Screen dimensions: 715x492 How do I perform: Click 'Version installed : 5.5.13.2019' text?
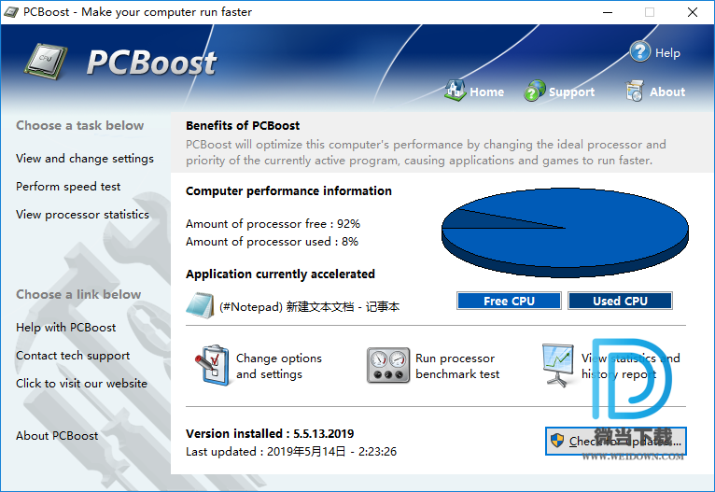[x=270, y=433]
